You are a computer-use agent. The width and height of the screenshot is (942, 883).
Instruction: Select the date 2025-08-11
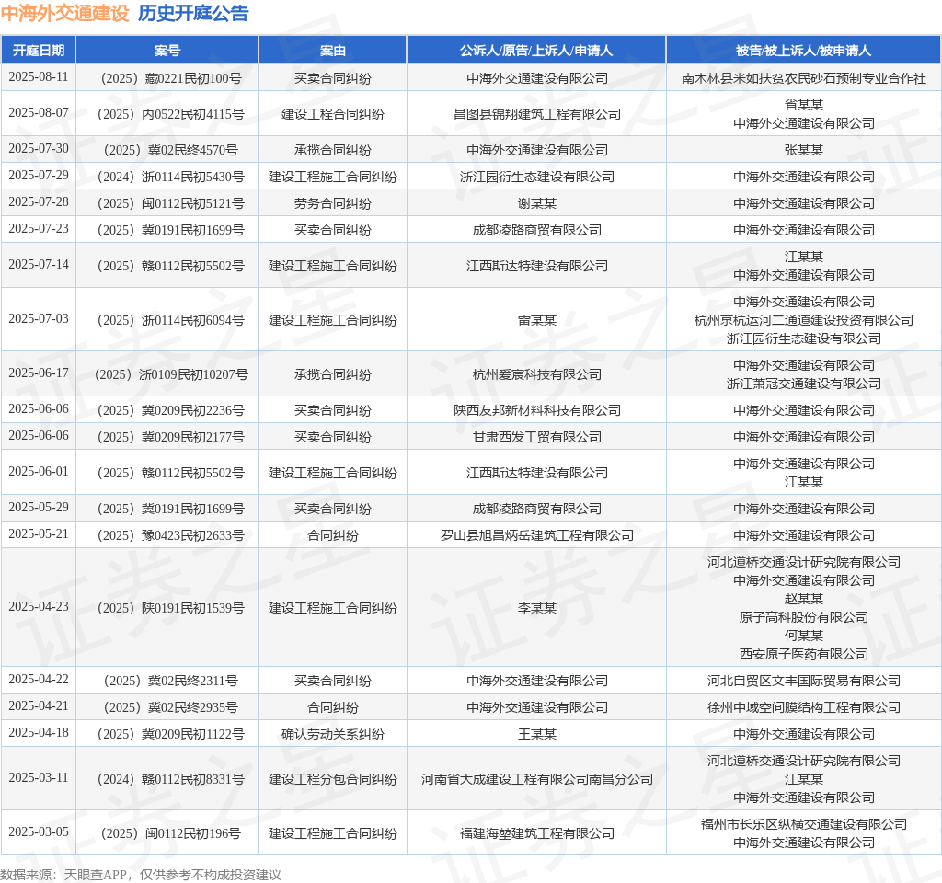[39, 77]
